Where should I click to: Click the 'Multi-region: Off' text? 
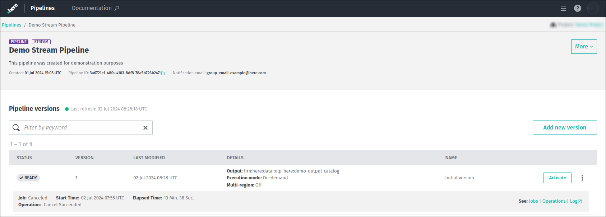[x=244, y=185]
